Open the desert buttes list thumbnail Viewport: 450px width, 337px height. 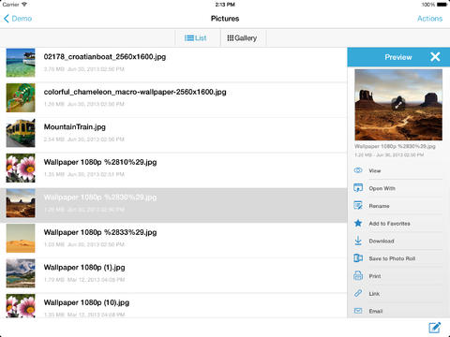21,203
